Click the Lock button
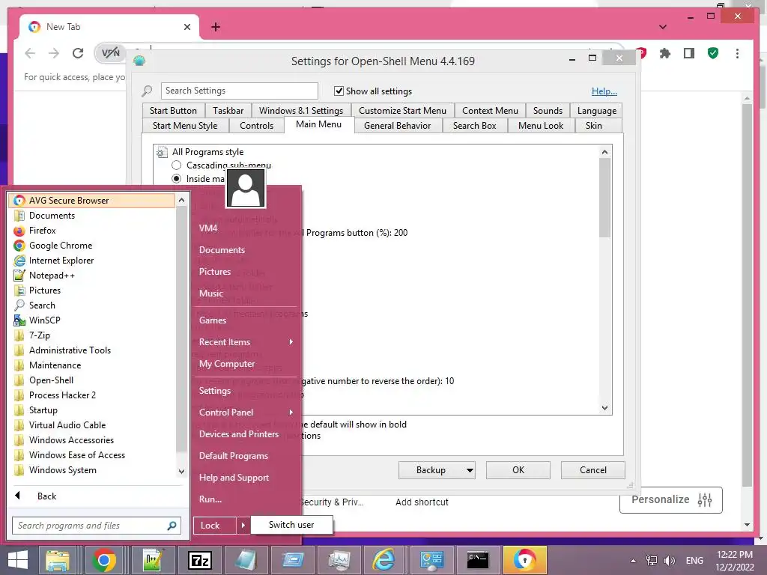 (215, 526)
